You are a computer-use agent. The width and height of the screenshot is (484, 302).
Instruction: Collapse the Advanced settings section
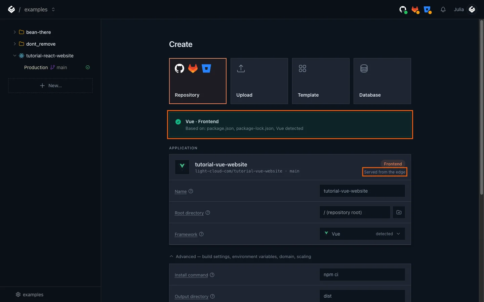(240, 256)
